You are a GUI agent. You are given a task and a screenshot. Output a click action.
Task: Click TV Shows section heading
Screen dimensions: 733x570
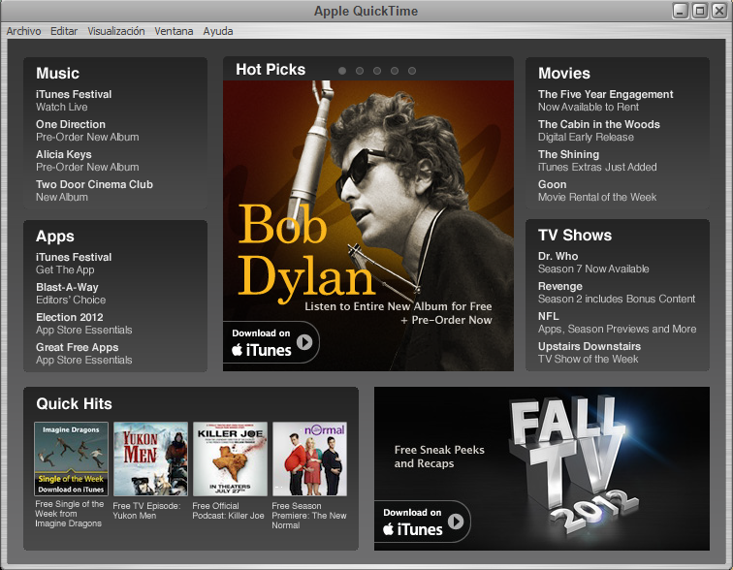pos(575,235)
